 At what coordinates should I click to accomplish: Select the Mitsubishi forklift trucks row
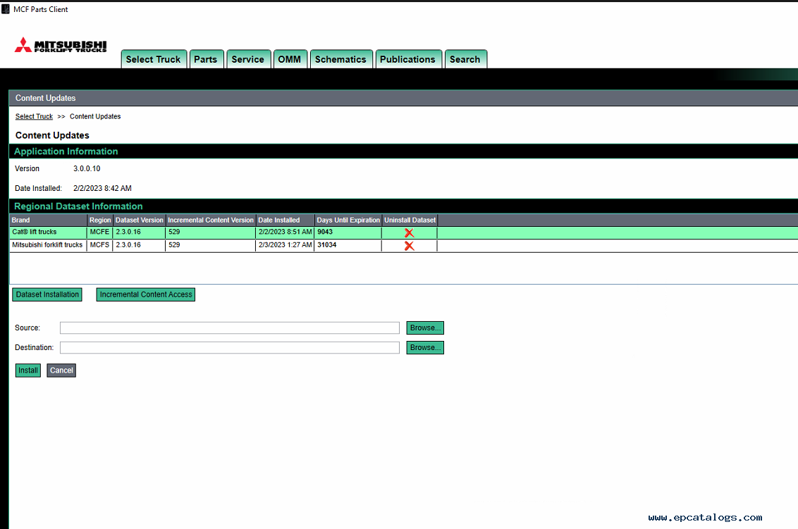click(404, 246)
